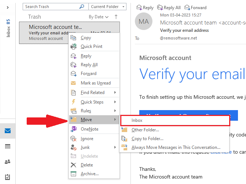Select Archive... from the context menu
Screen dimensions: 246x184
(94, 174)
